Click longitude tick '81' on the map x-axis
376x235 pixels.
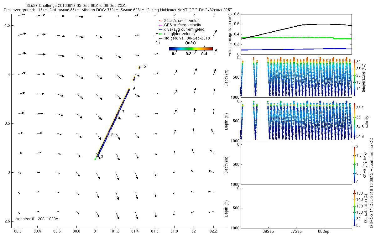click(x=96, y=231)
